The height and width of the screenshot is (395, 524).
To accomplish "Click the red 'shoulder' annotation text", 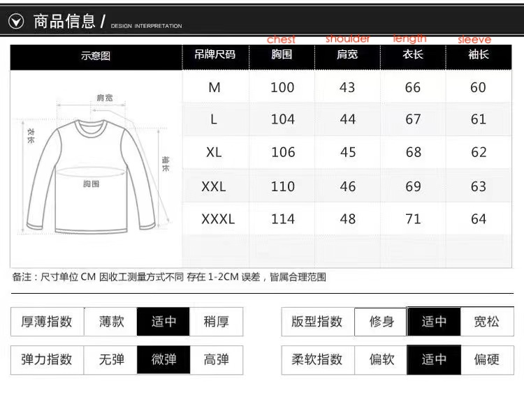I will 347,39.
